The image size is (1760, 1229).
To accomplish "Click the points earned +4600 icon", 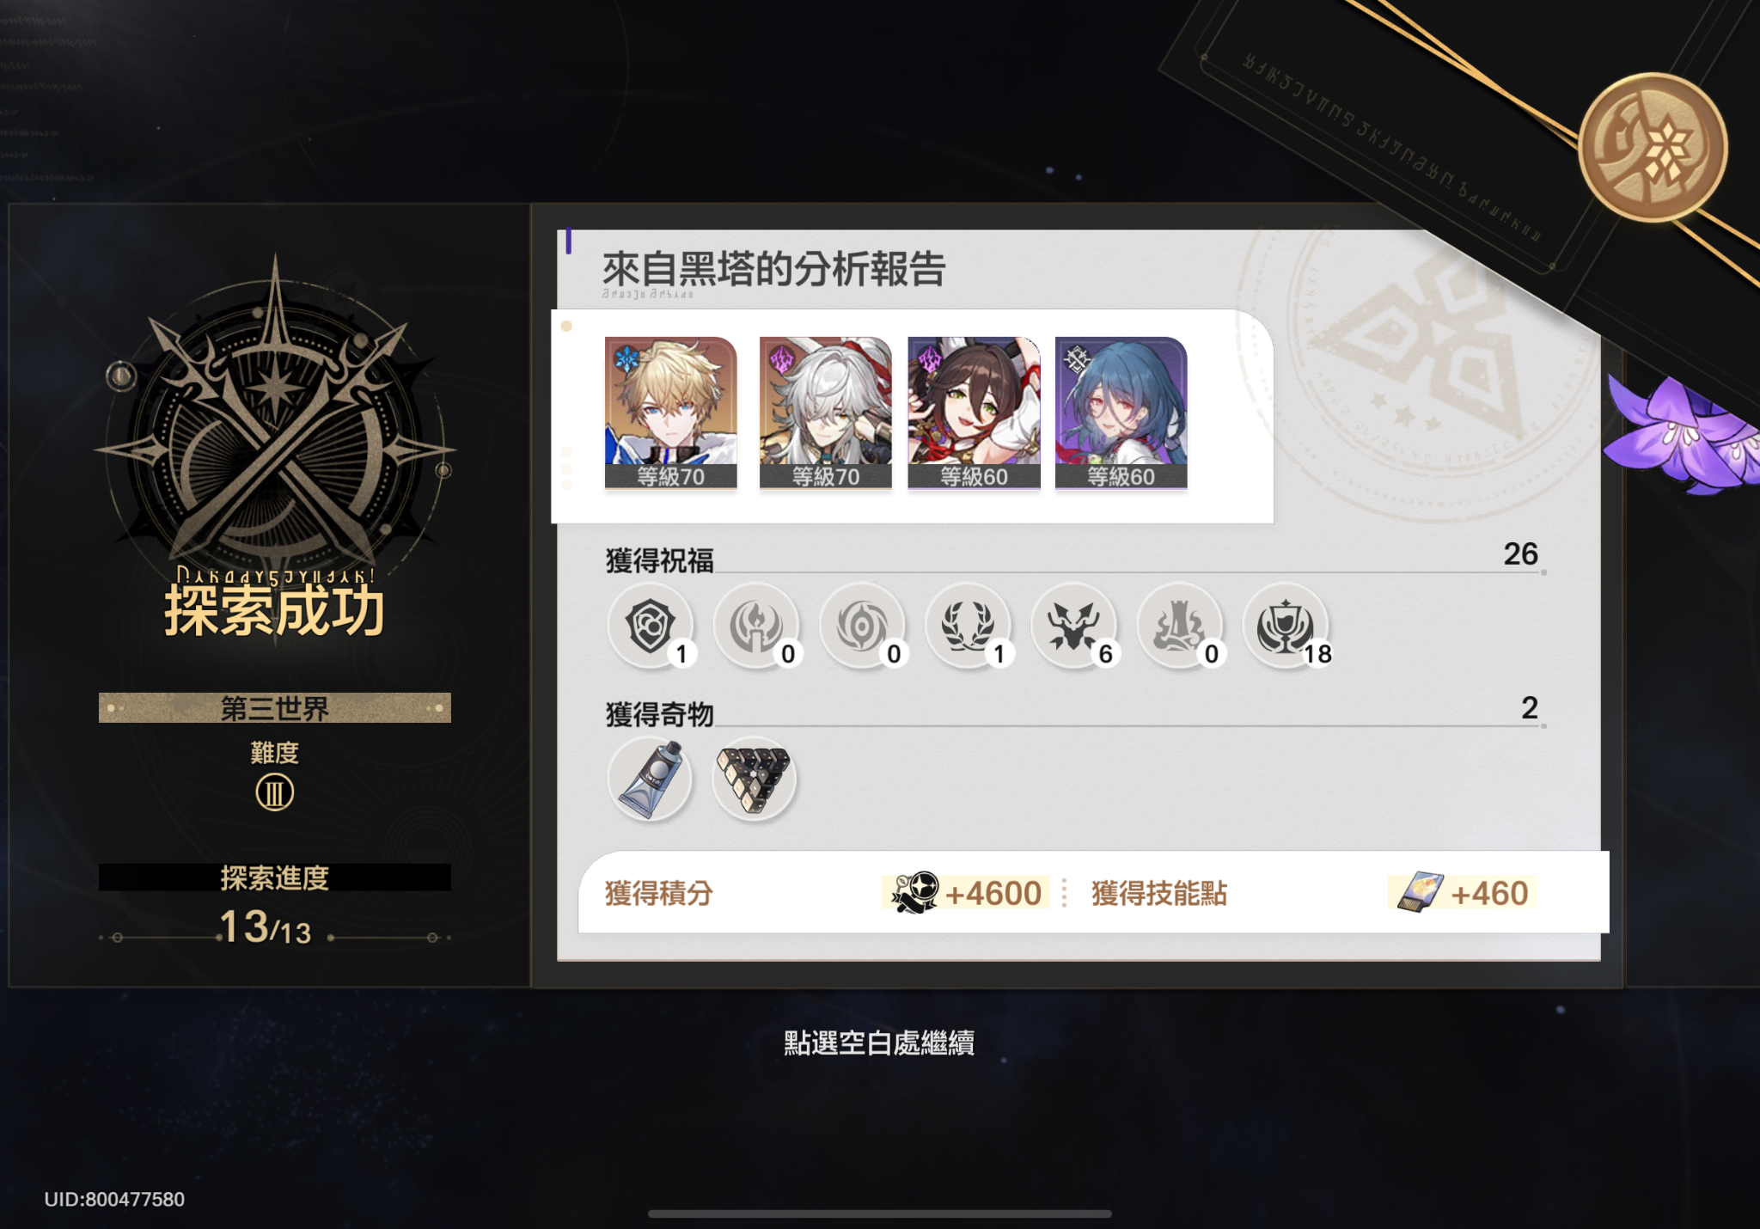I will 914,892.
